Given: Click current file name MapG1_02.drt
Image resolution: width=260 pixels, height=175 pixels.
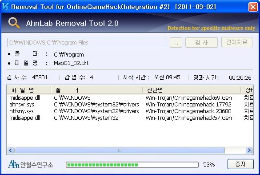Looking at the screenshot, I should coord(71,63).
